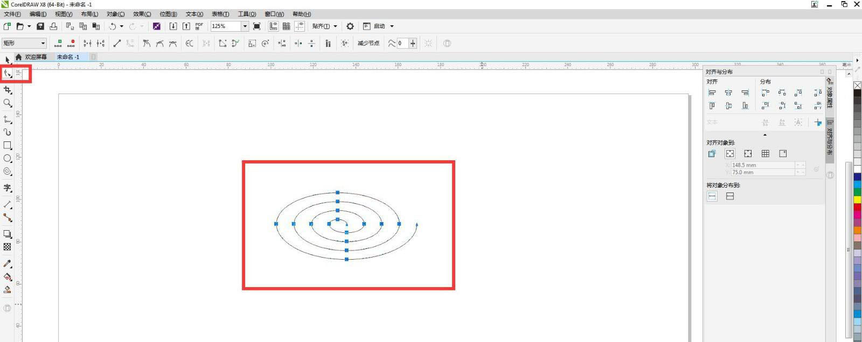The height and width of the screenshot is (342, 862).
Task: Select the Shape tool in the toolbox
Action: pos(8,74)
